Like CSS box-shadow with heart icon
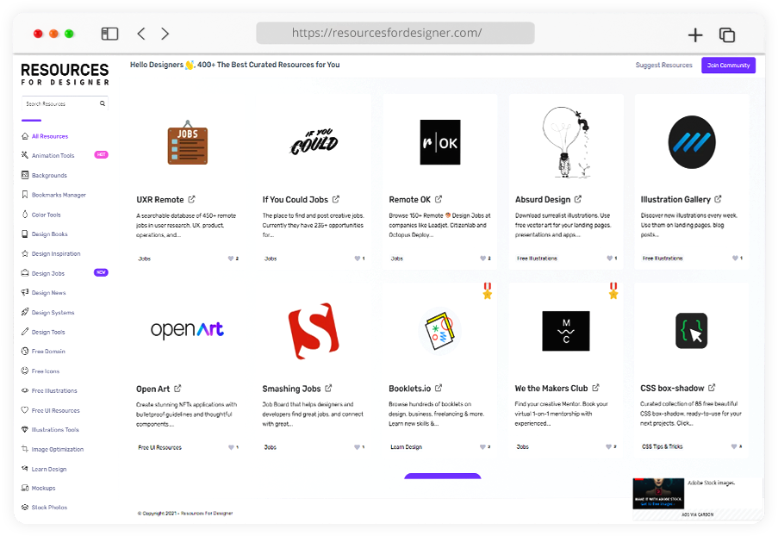This screenshot has height=536, width=778. [x=734, y=446]
